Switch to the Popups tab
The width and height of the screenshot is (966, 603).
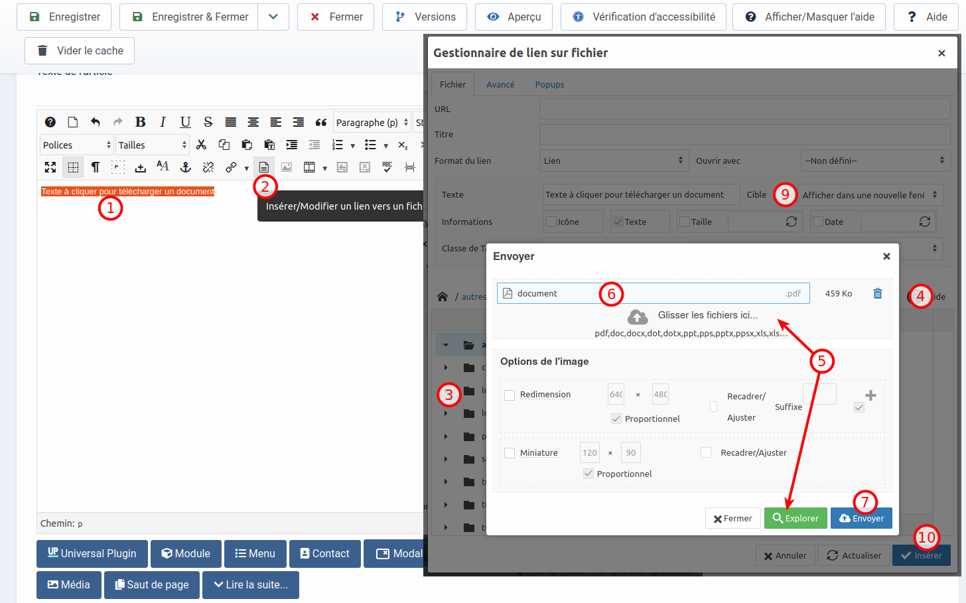point(549,84)
